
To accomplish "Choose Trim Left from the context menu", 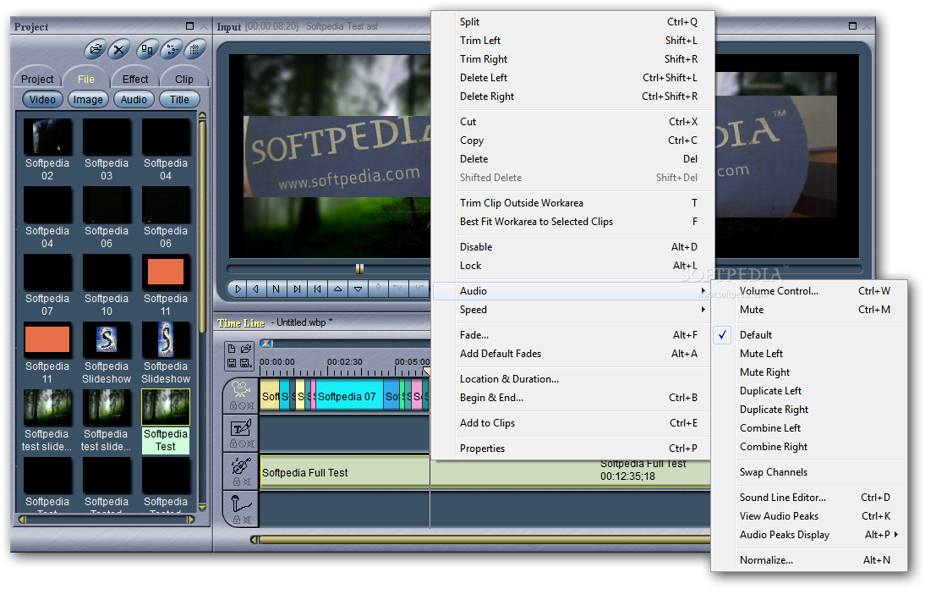I will pos(573,41).
